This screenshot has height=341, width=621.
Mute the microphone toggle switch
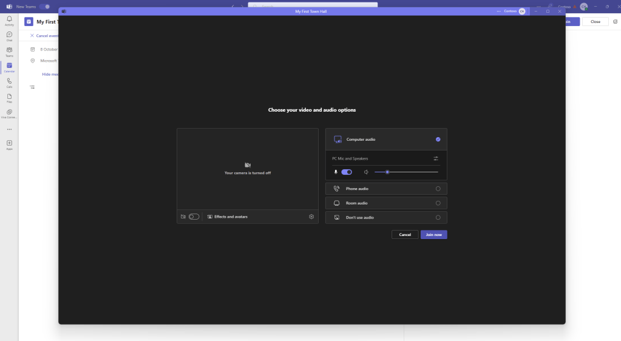point(347,172)
